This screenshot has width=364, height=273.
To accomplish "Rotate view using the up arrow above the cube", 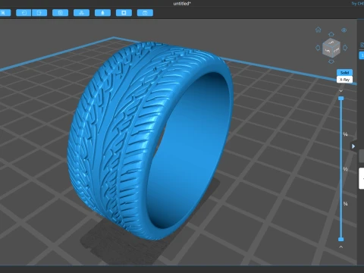I will pos(331,34).
